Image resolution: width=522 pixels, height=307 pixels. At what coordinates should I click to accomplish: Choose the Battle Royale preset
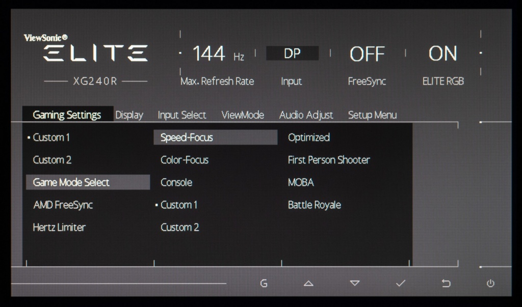click(315, 205)
